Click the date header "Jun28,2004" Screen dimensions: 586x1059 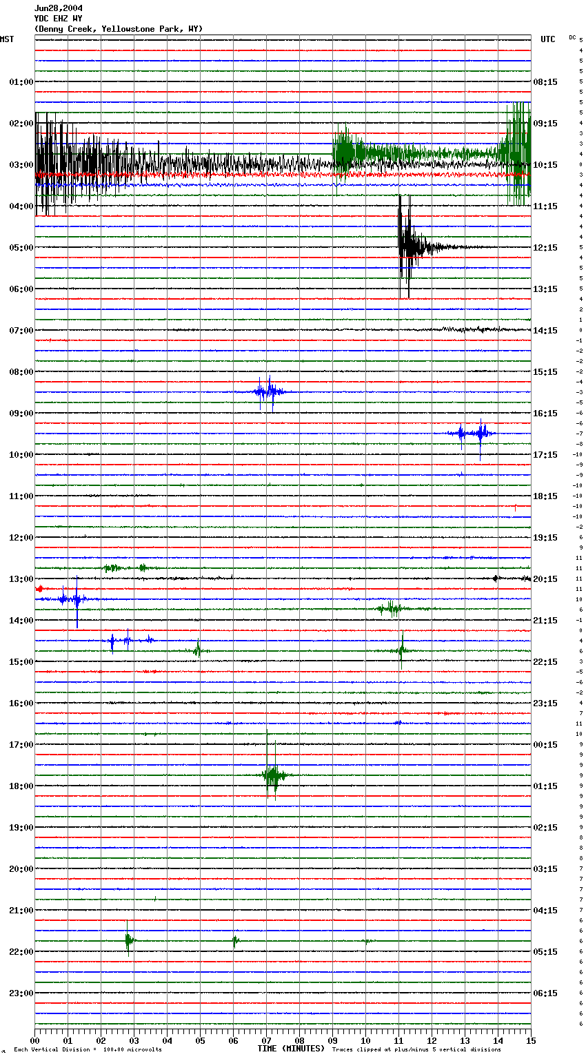59,8
